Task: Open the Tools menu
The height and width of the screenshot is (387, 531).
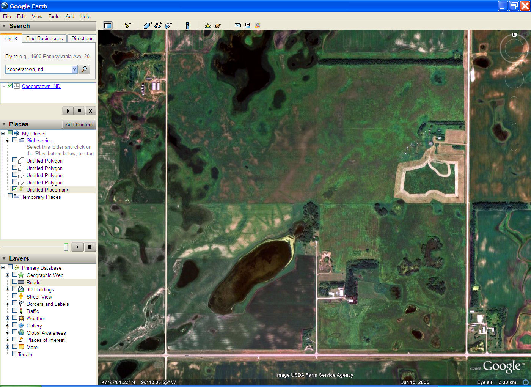Action: click(x=54, y=16)
